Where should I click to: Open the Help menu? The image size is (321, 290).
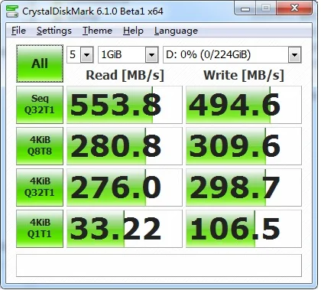133,31
